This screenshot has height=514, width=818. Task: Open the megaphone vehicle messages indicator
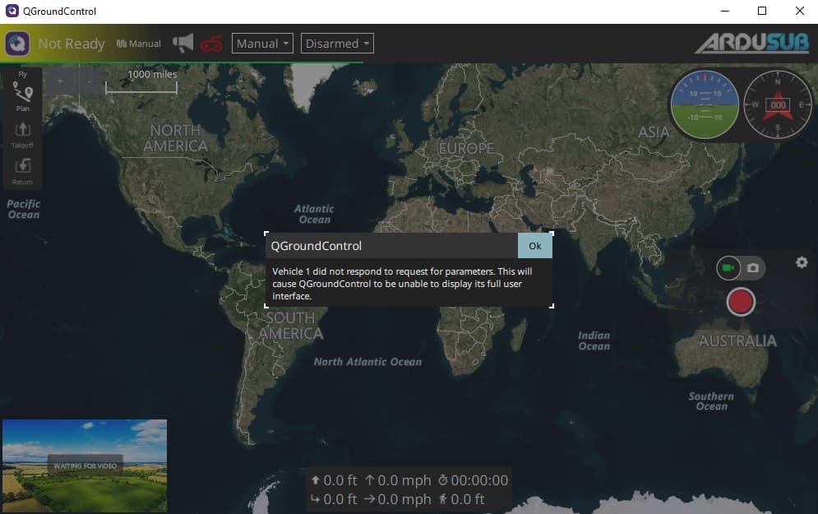point(183,43)
